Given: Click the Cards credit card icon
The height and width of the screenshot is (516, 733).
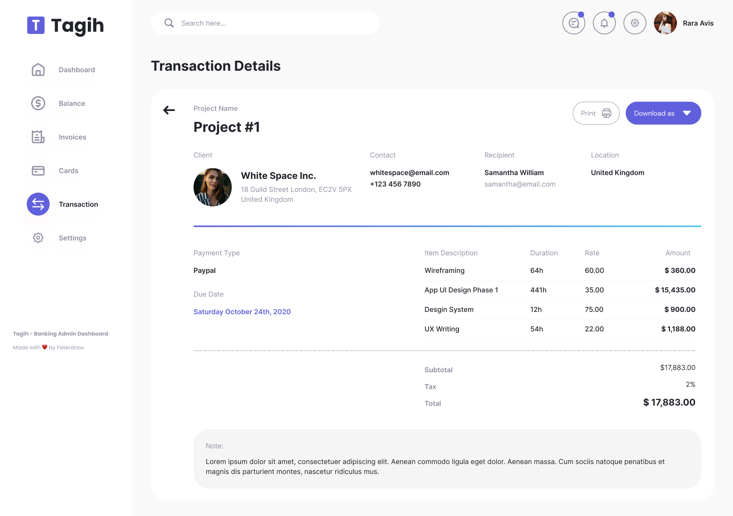Looking at the screenshot, I should tap(38, 171).
